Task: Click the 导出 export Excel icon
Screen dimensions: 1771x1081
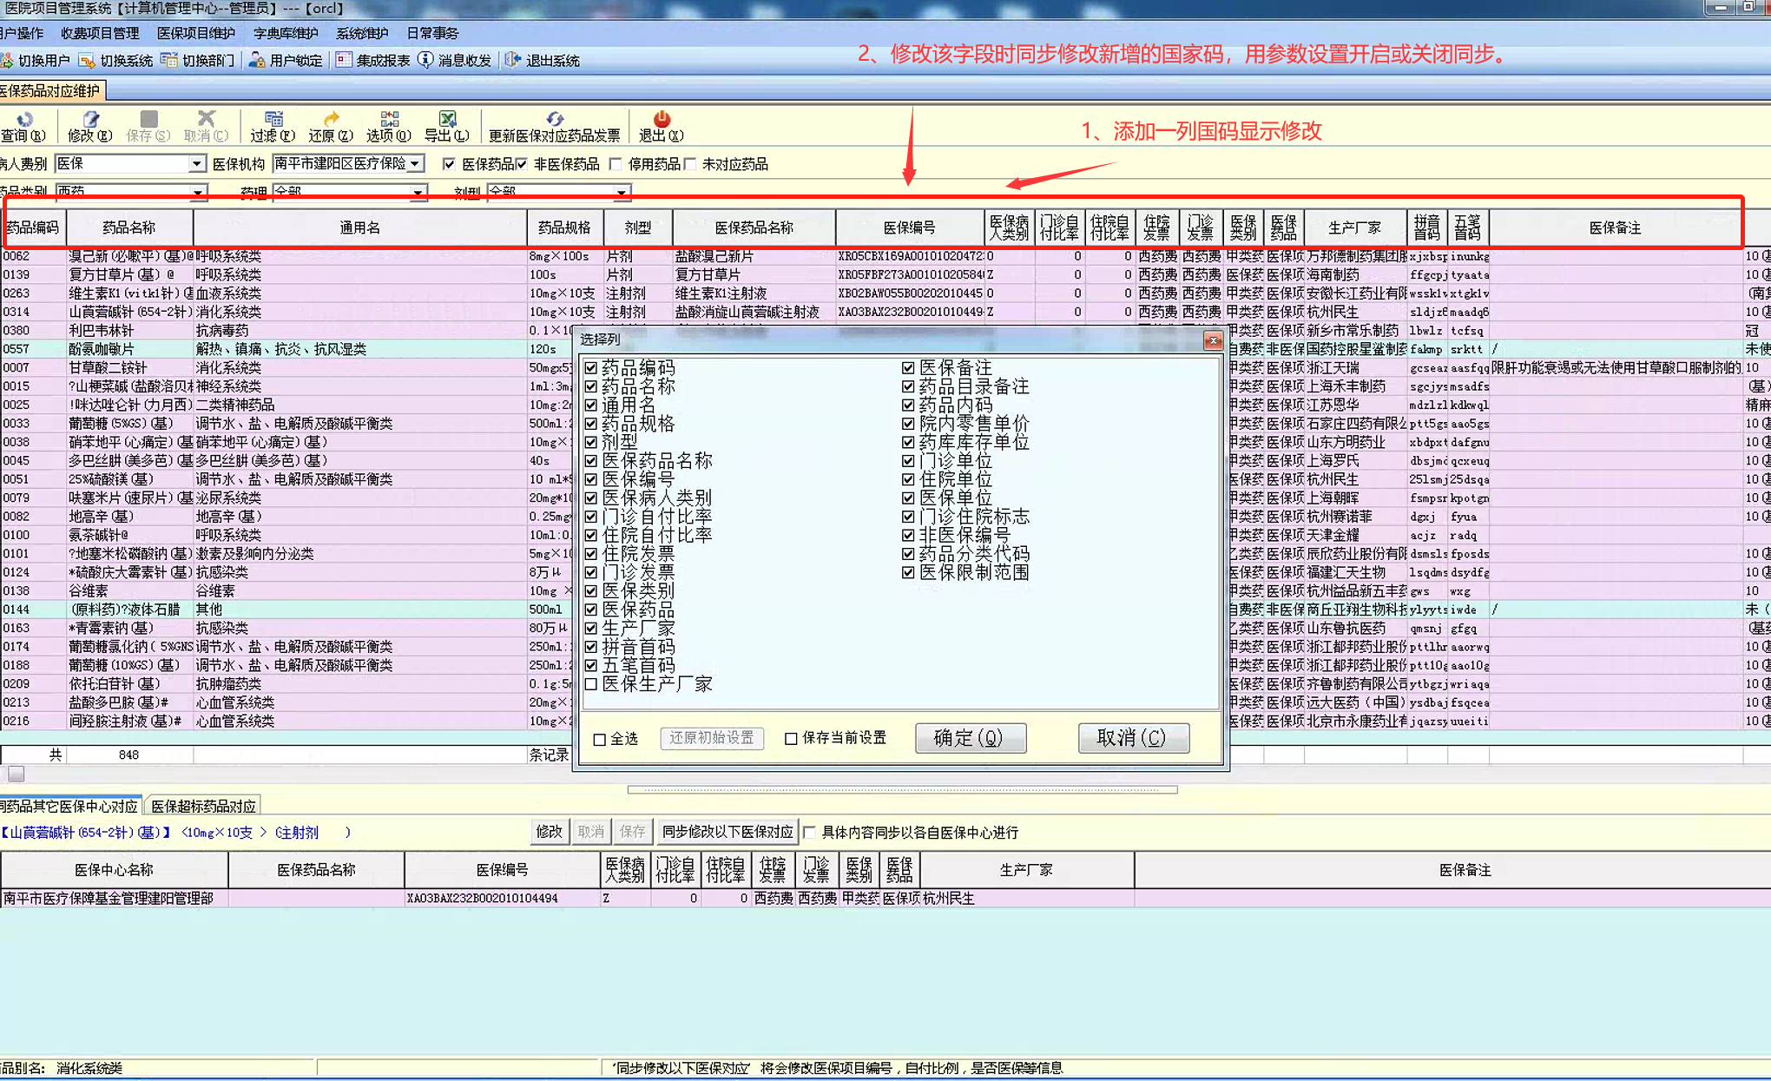Action: coord(447,120)
